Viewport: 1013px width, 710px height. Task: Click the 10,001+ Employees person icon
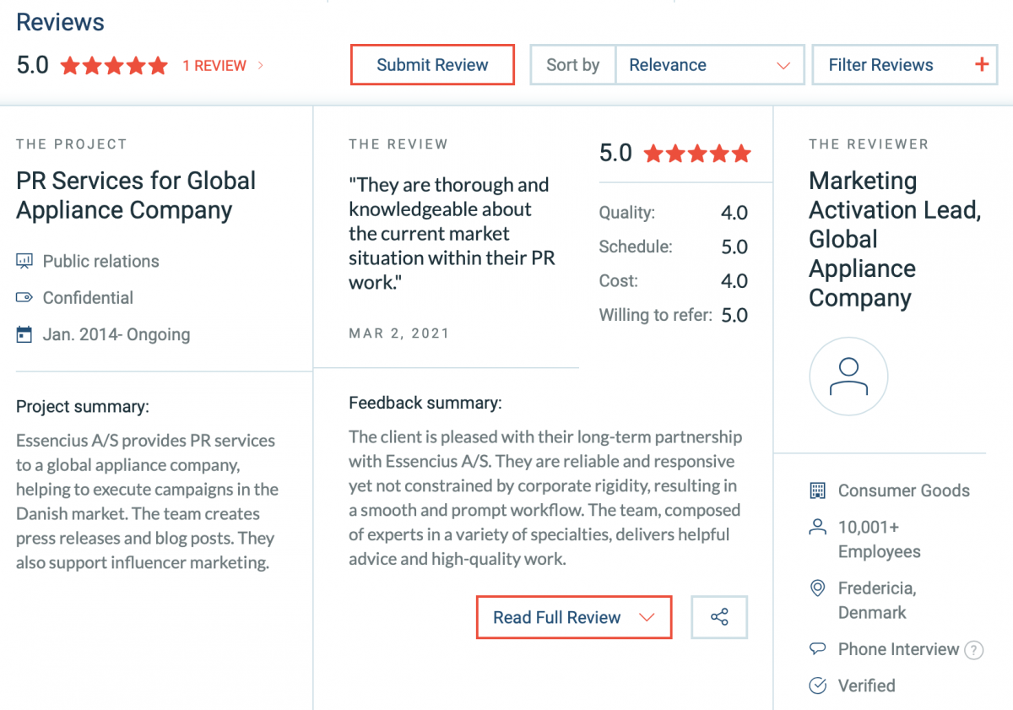[x=817, y=528]
